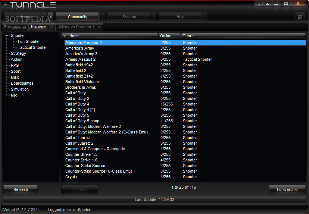
Task: Select the Sport category
Action: coord(16,71)
